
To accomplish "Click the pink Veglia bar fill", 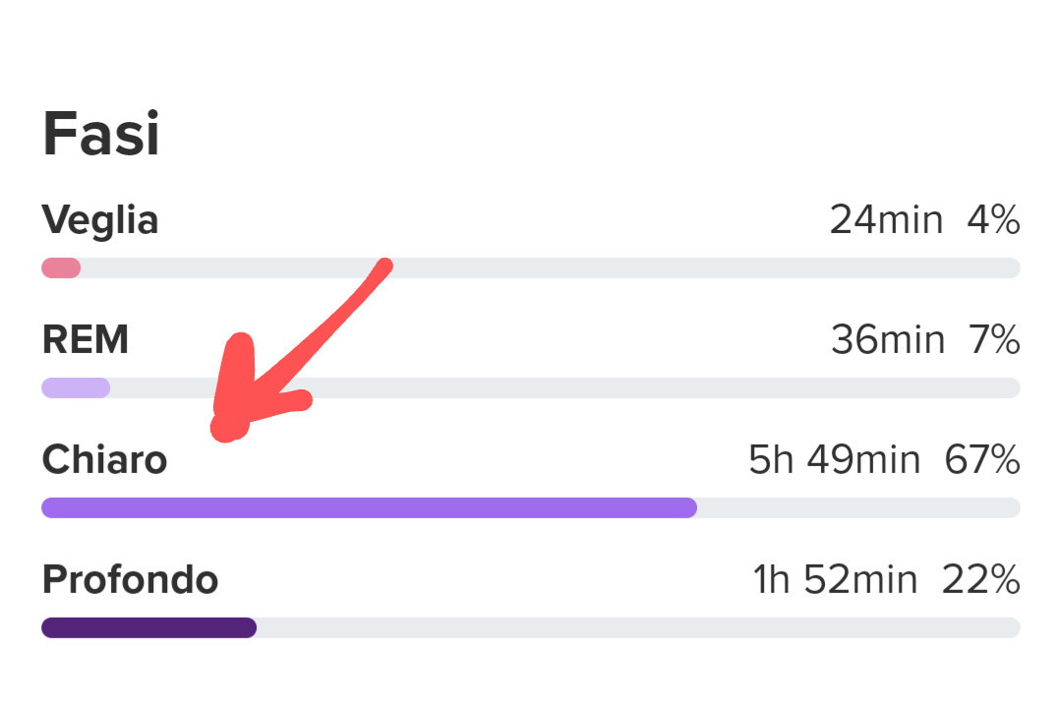I will click(61, 268).
